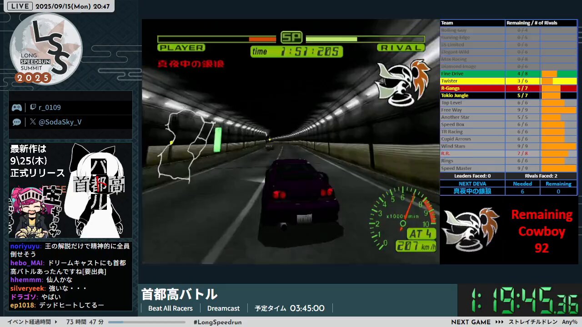Click the rival wolf emblem in game view

402,83
